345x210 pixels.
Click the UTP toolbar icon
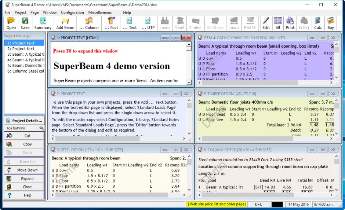tap(148, 23)
